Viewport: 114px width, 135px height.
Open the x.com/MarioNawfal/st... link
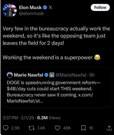click(x=50, y=98)
